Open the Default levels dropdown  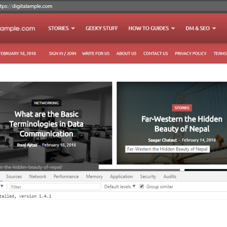(x=120, y=187)
